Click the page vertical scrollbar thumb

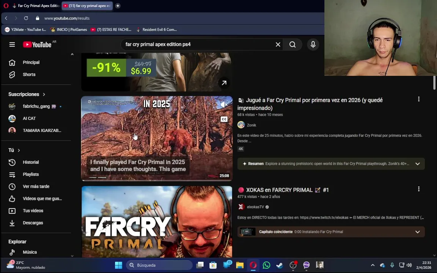(434, 83)
